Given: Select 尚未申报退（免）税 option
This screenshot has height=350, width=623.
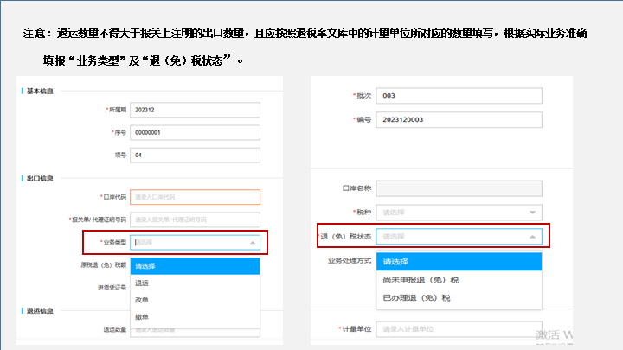Looking at the screenshot, I should click(x=459, y=280).
